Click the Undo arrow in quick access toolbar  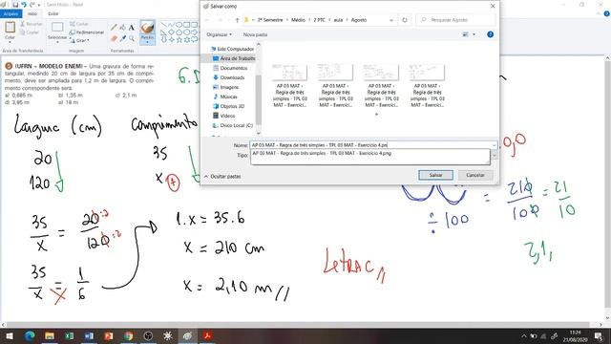coord(23,5)
